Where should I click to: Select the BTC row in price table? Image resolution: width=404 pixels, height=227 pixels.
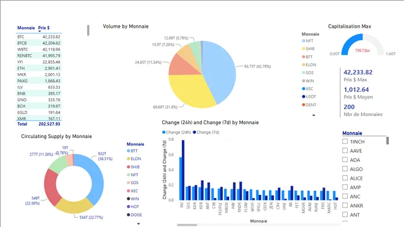(39, 37)
